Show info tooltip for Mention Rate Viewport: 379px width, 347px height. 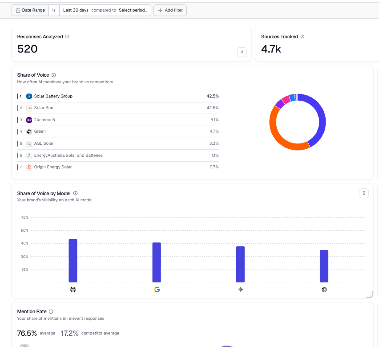coord(51,312)
